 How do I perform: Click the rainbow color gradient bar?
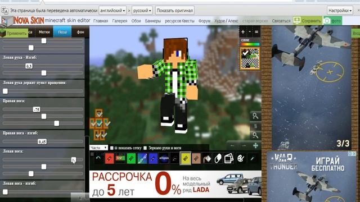tap(250, 44)
